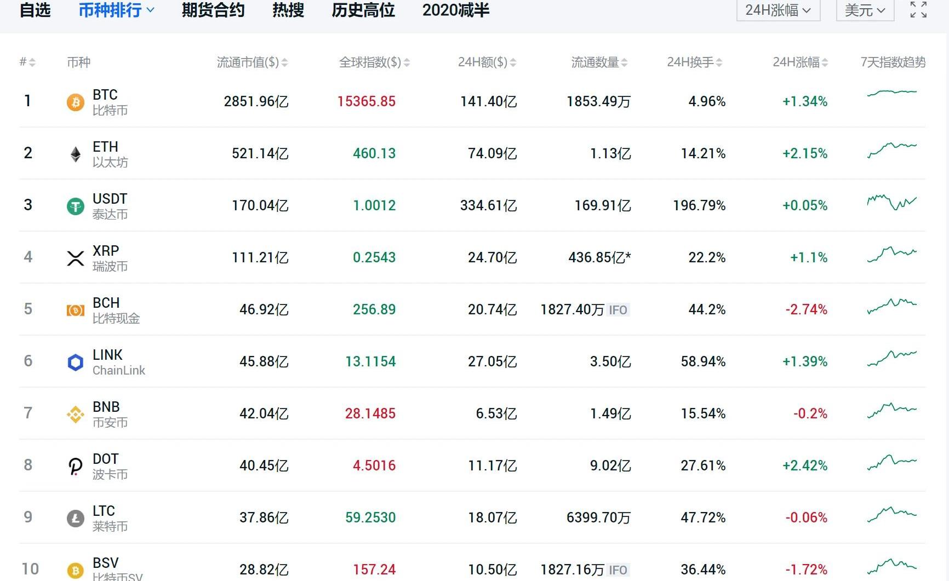The image size is (949, 581).
Task: Sort by 流通市值($) column
Action: [x=252, y=62]
